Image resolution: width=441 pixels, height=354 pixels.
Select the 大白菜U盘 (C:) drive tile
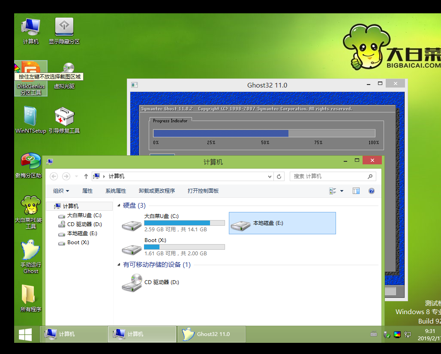click(173, 223)
